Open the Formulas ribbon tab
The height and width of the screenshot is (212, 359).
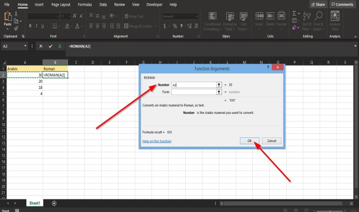[x=85, y=5]
